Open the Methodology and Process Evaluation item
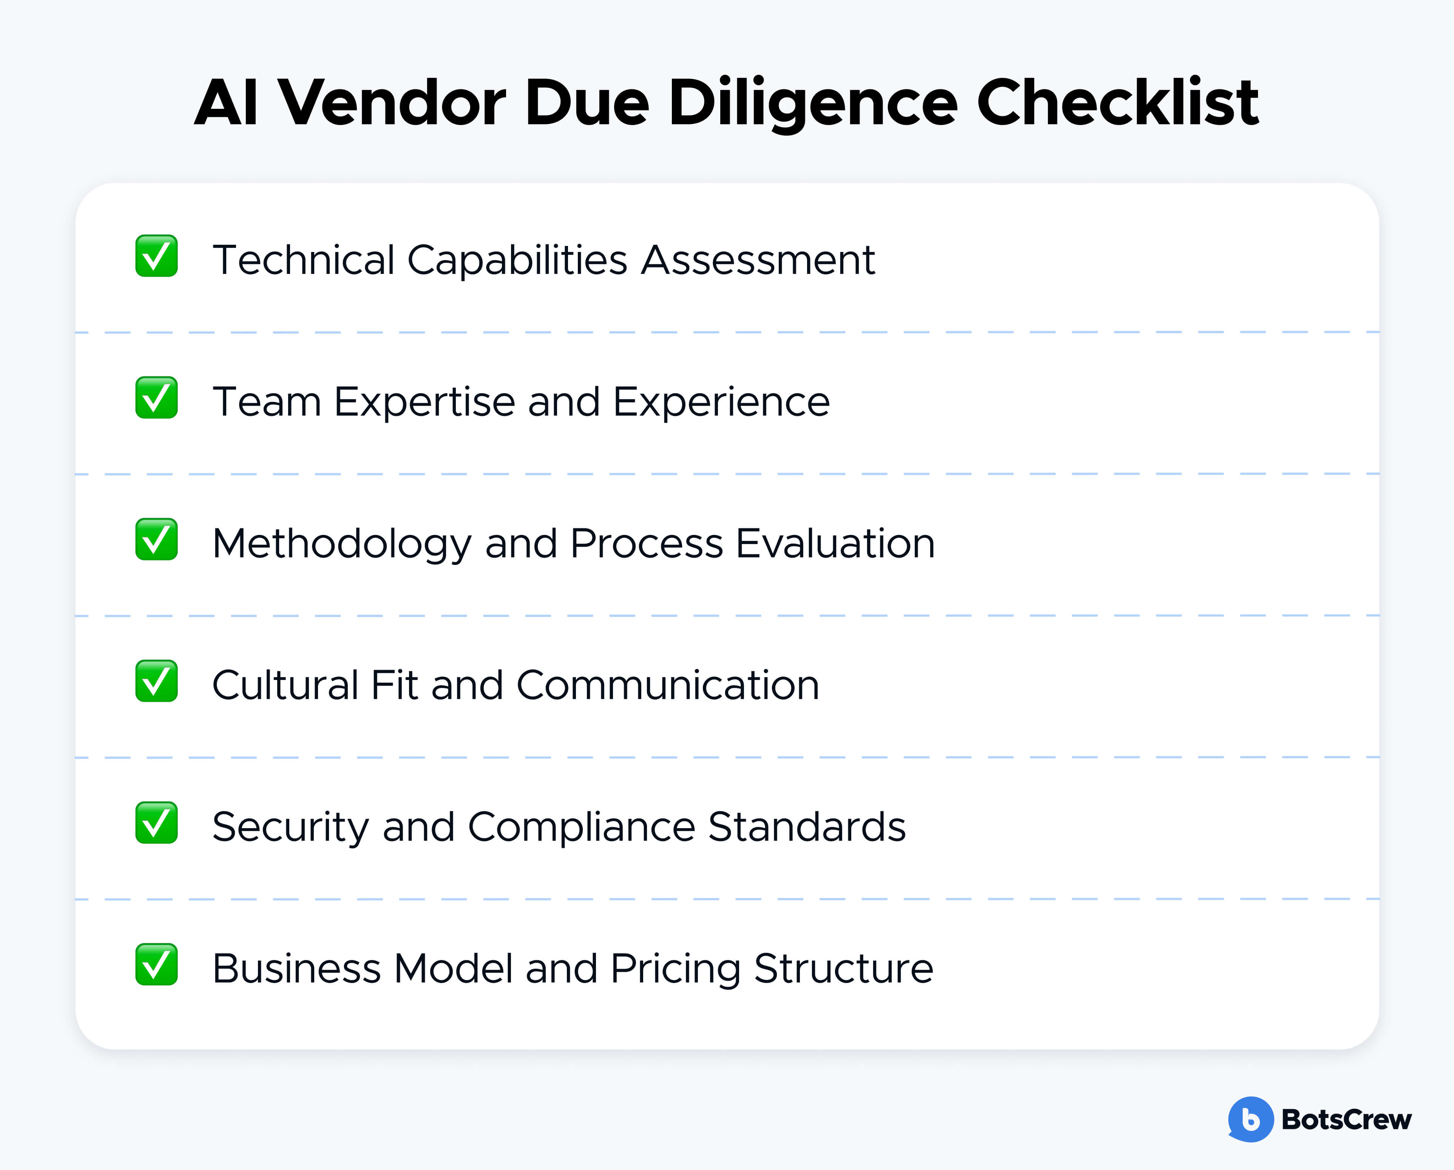The width and height of the screenshot is (1454, 1170). coord(573,543)
